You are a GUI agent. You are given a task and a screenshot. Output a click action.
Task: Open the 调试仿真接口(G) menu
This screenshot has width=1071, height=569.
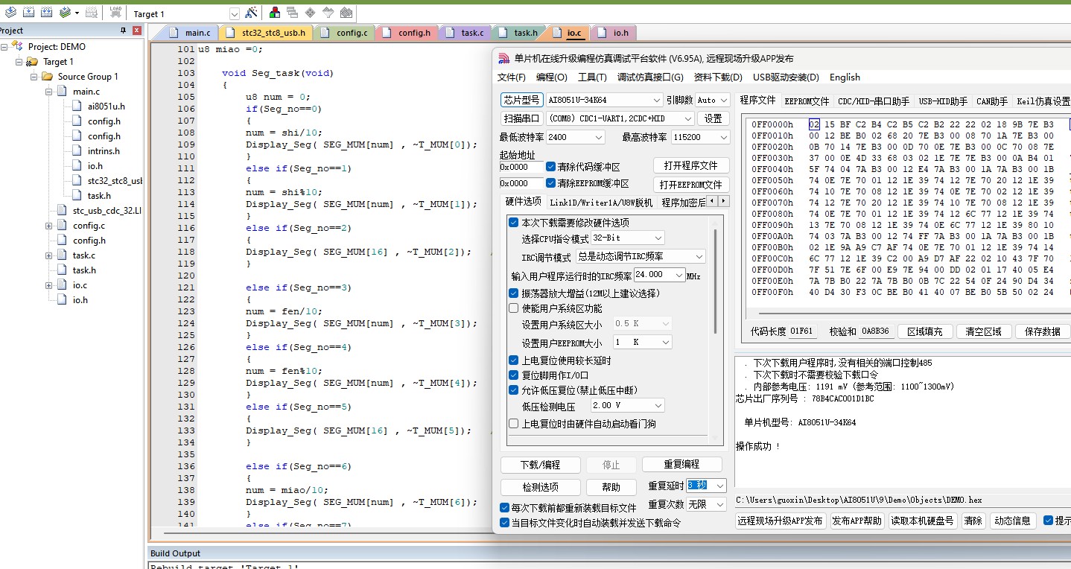tap(650, 77)
